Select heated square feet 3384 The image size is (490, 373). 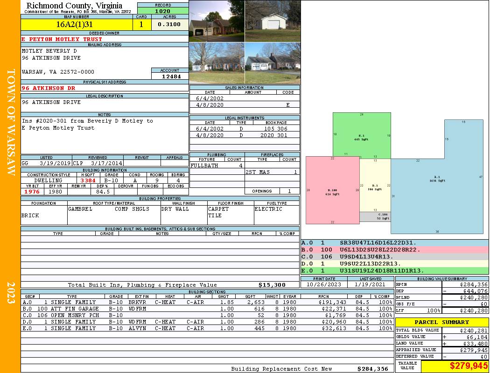pyautogui.click(x=88, y=180)
